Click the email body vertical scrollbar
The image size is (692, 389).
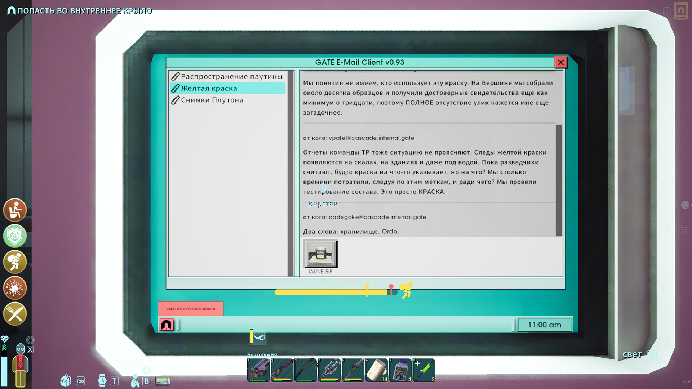pos(559,180)
